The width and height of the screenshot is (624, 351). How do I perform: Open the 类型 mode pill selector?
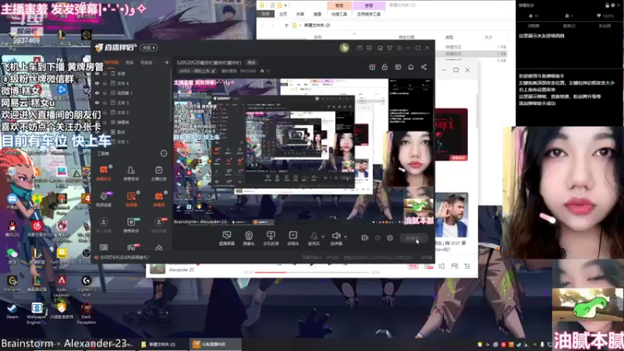[149, 48]
